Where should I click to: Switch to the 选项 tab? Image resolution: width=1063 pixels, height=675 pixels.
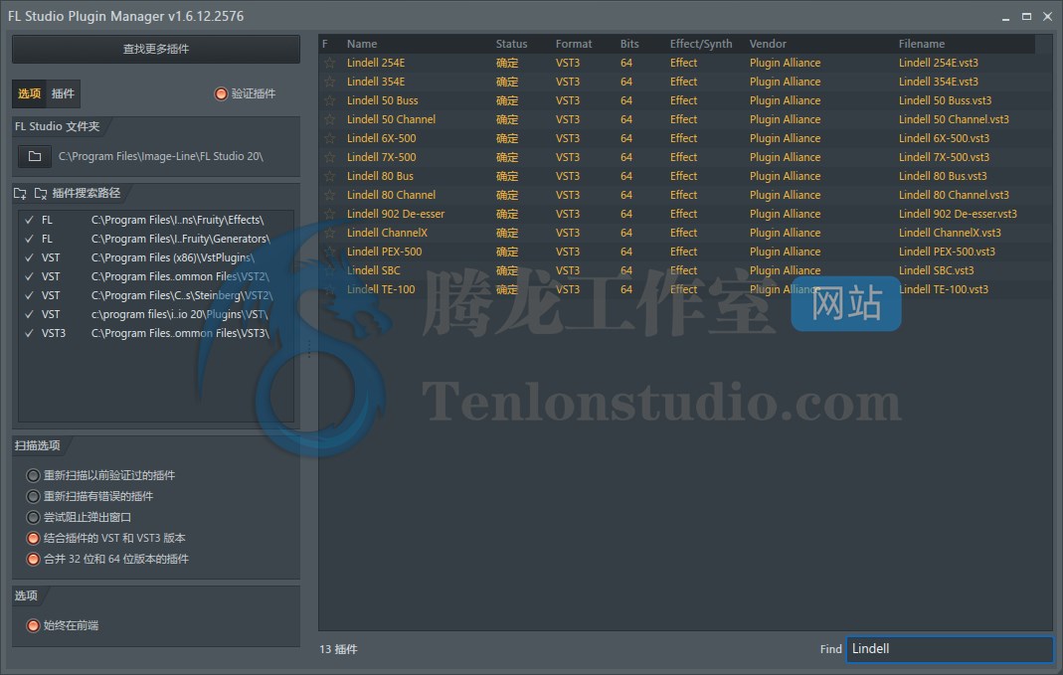tap(29, 93)
